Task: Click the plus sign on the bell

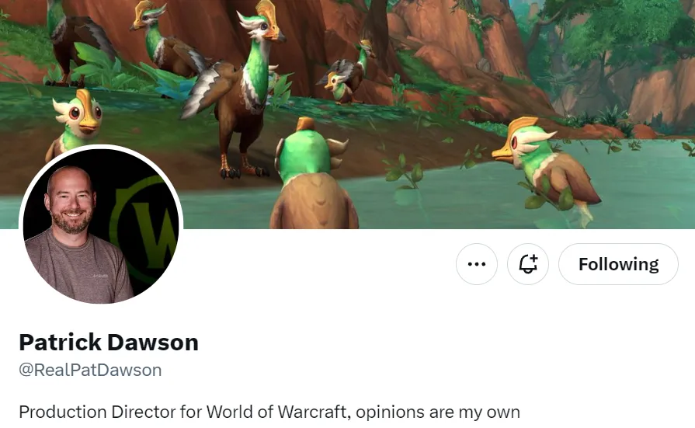Action: tap(533, 259)
